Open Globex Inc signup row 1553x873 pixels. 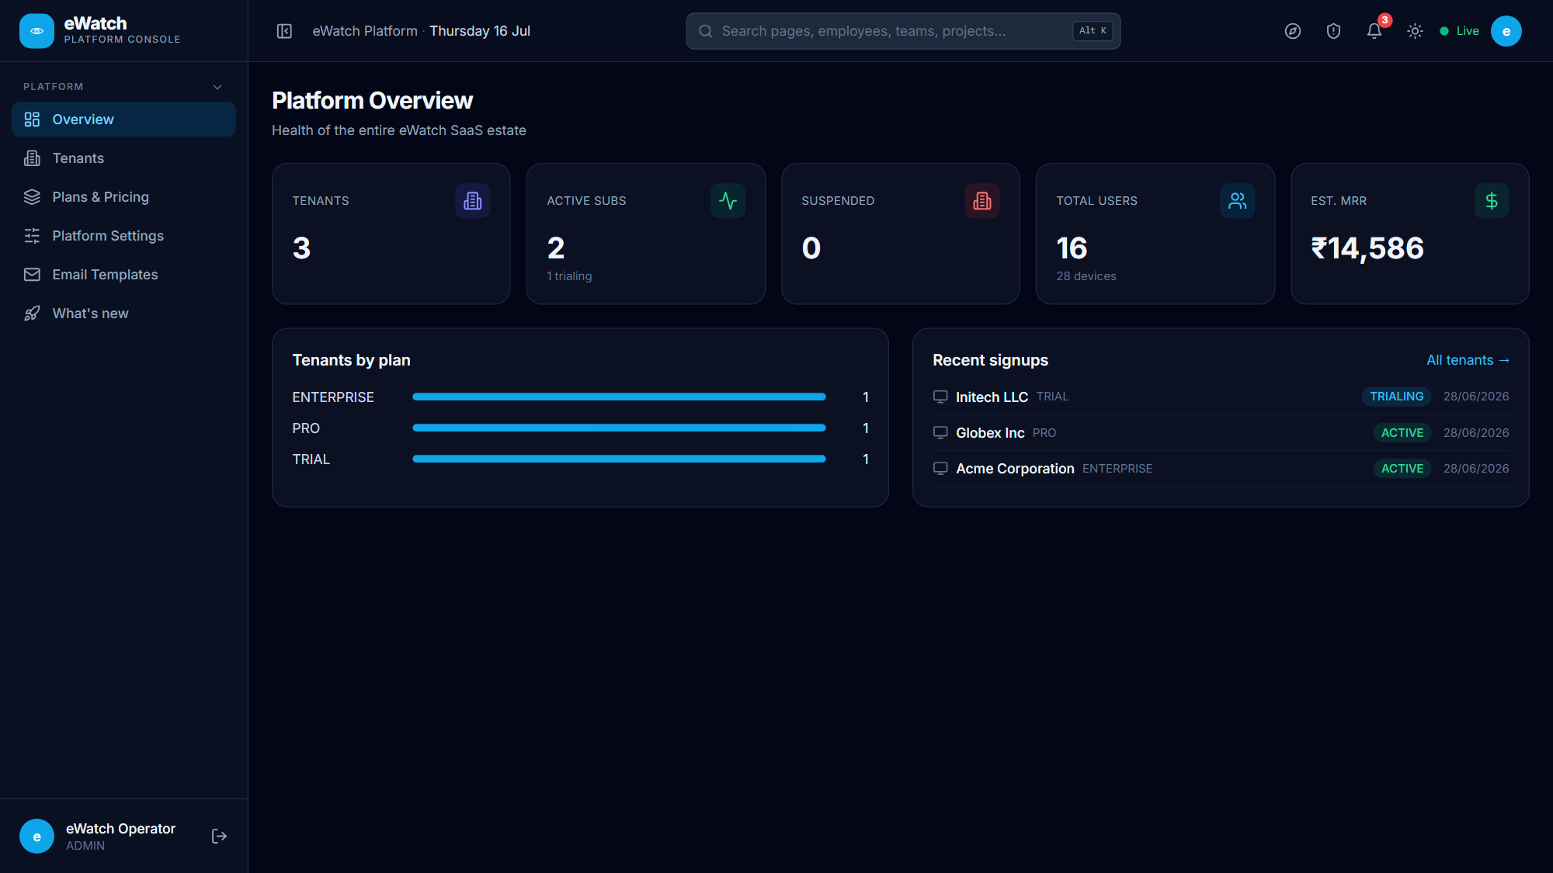(1221, 433)
